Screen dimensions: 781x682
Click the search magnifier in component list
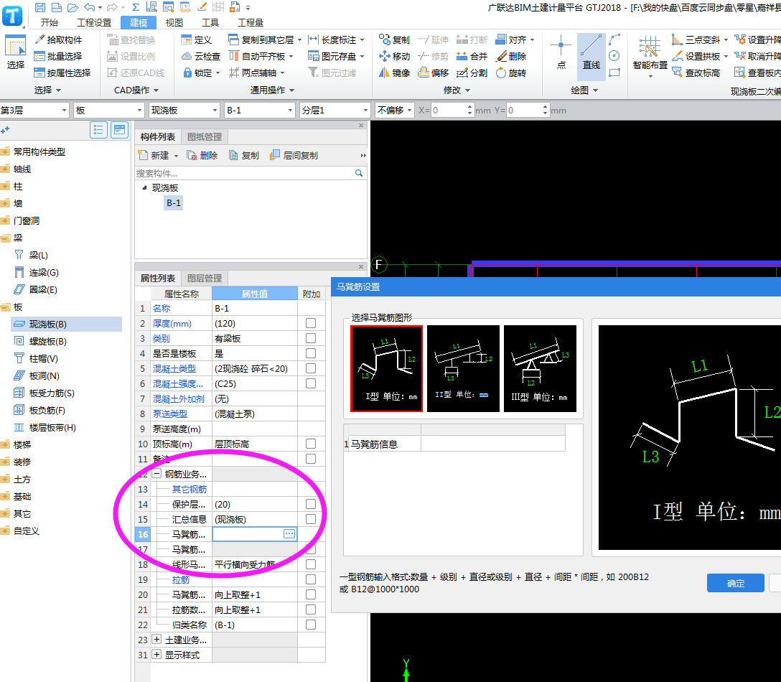359,173
